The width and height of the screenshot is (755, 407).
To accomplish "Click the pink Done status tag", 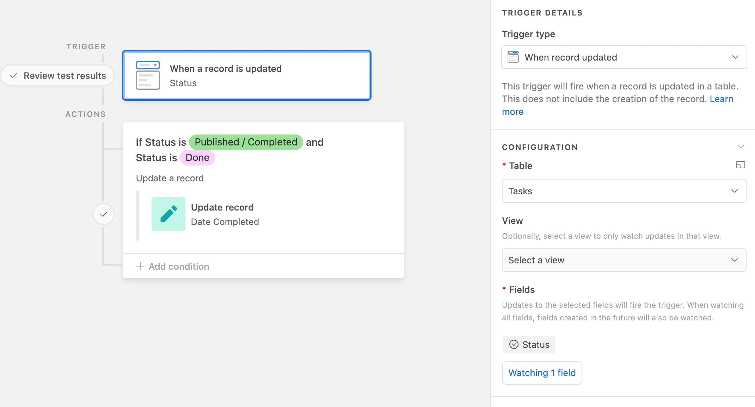I will pyautogui.click(x=197, y=158).
